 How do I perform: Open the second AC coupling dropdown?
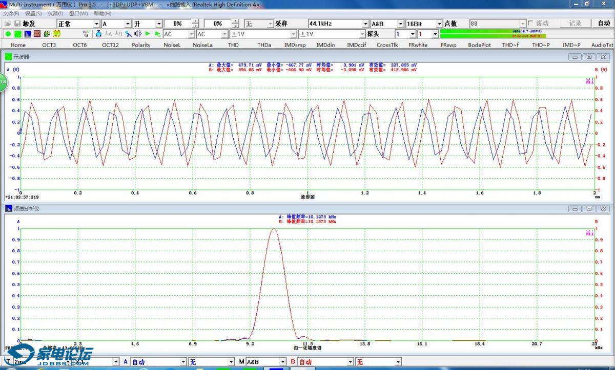point(224,34)
